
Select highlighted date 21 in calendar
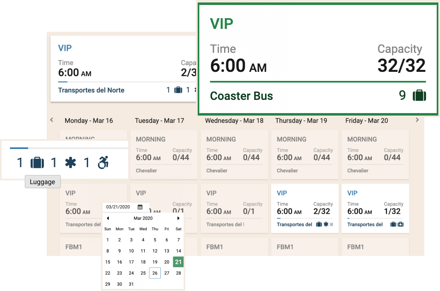tap(178, 262)
